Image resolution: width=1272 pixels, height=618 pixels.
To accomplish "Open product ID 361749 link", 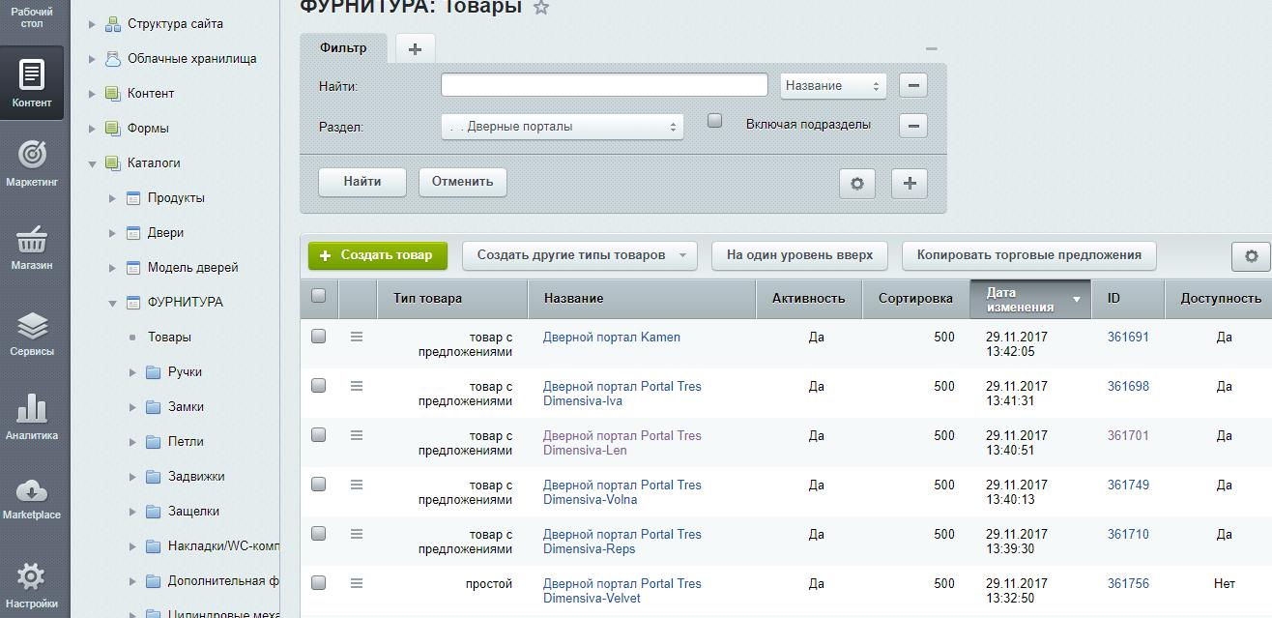I will pyautogui.click(x=1128, y=485).
